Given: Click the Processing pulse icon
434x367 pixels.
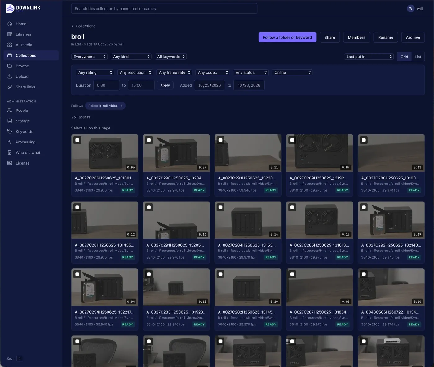Looking at the screenshot, I should coord(10,142).
